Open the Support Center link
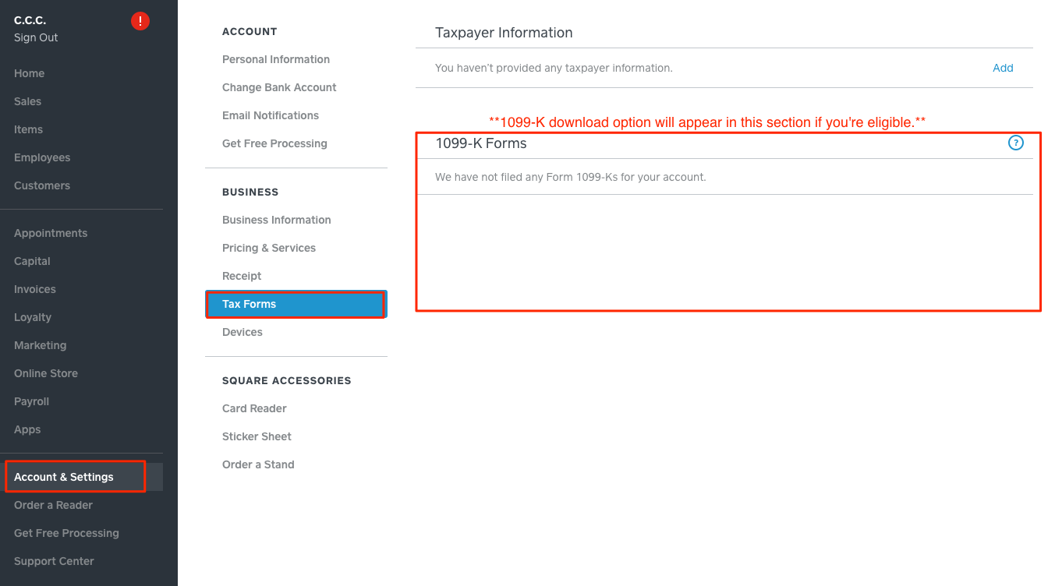The image size is (1055, 586). tap(54, 561)
